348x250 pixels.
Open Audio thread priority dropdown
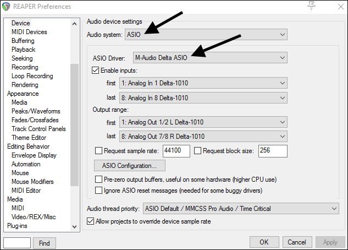click(x=241, y=209)
